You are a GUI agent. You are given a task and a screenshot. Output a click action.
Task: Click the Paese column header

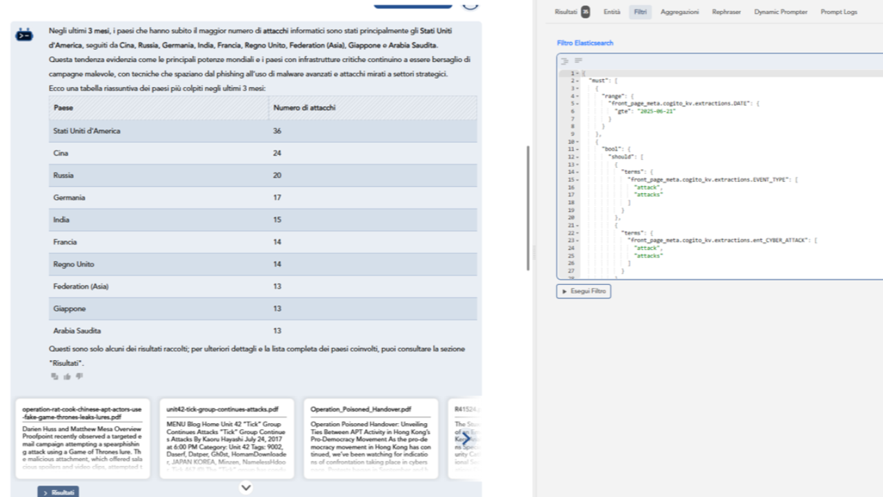159,108
